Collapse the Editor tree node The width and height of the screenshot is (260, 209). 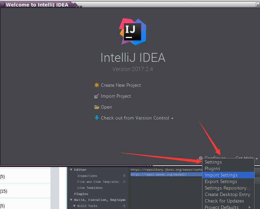71,170
